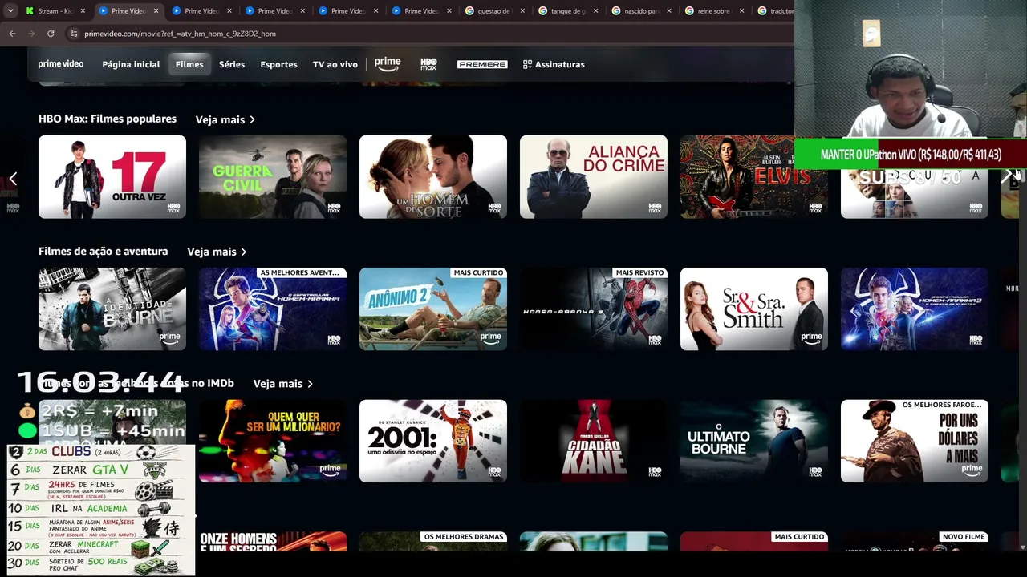Reload the Prime Video page
1027x577 pixels.
pyautogui.click(x=51, y=34)
